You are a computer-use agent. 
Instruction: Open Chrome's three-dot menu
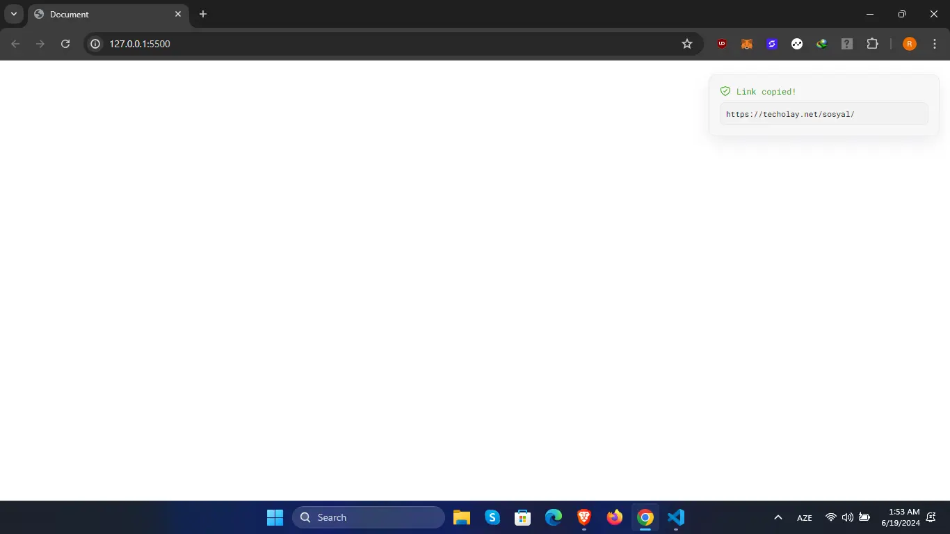[935, 44]
